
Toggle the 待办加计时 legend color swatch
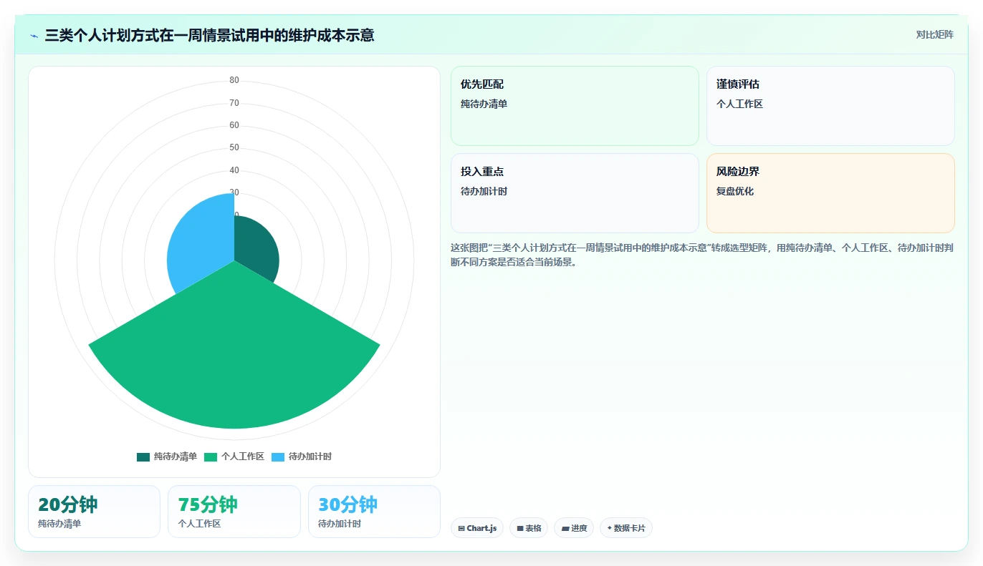click(278, 457)
